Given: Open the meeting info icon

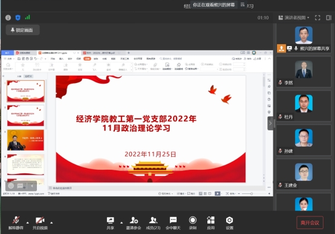Looking at the screenshot, I should 8,18.
